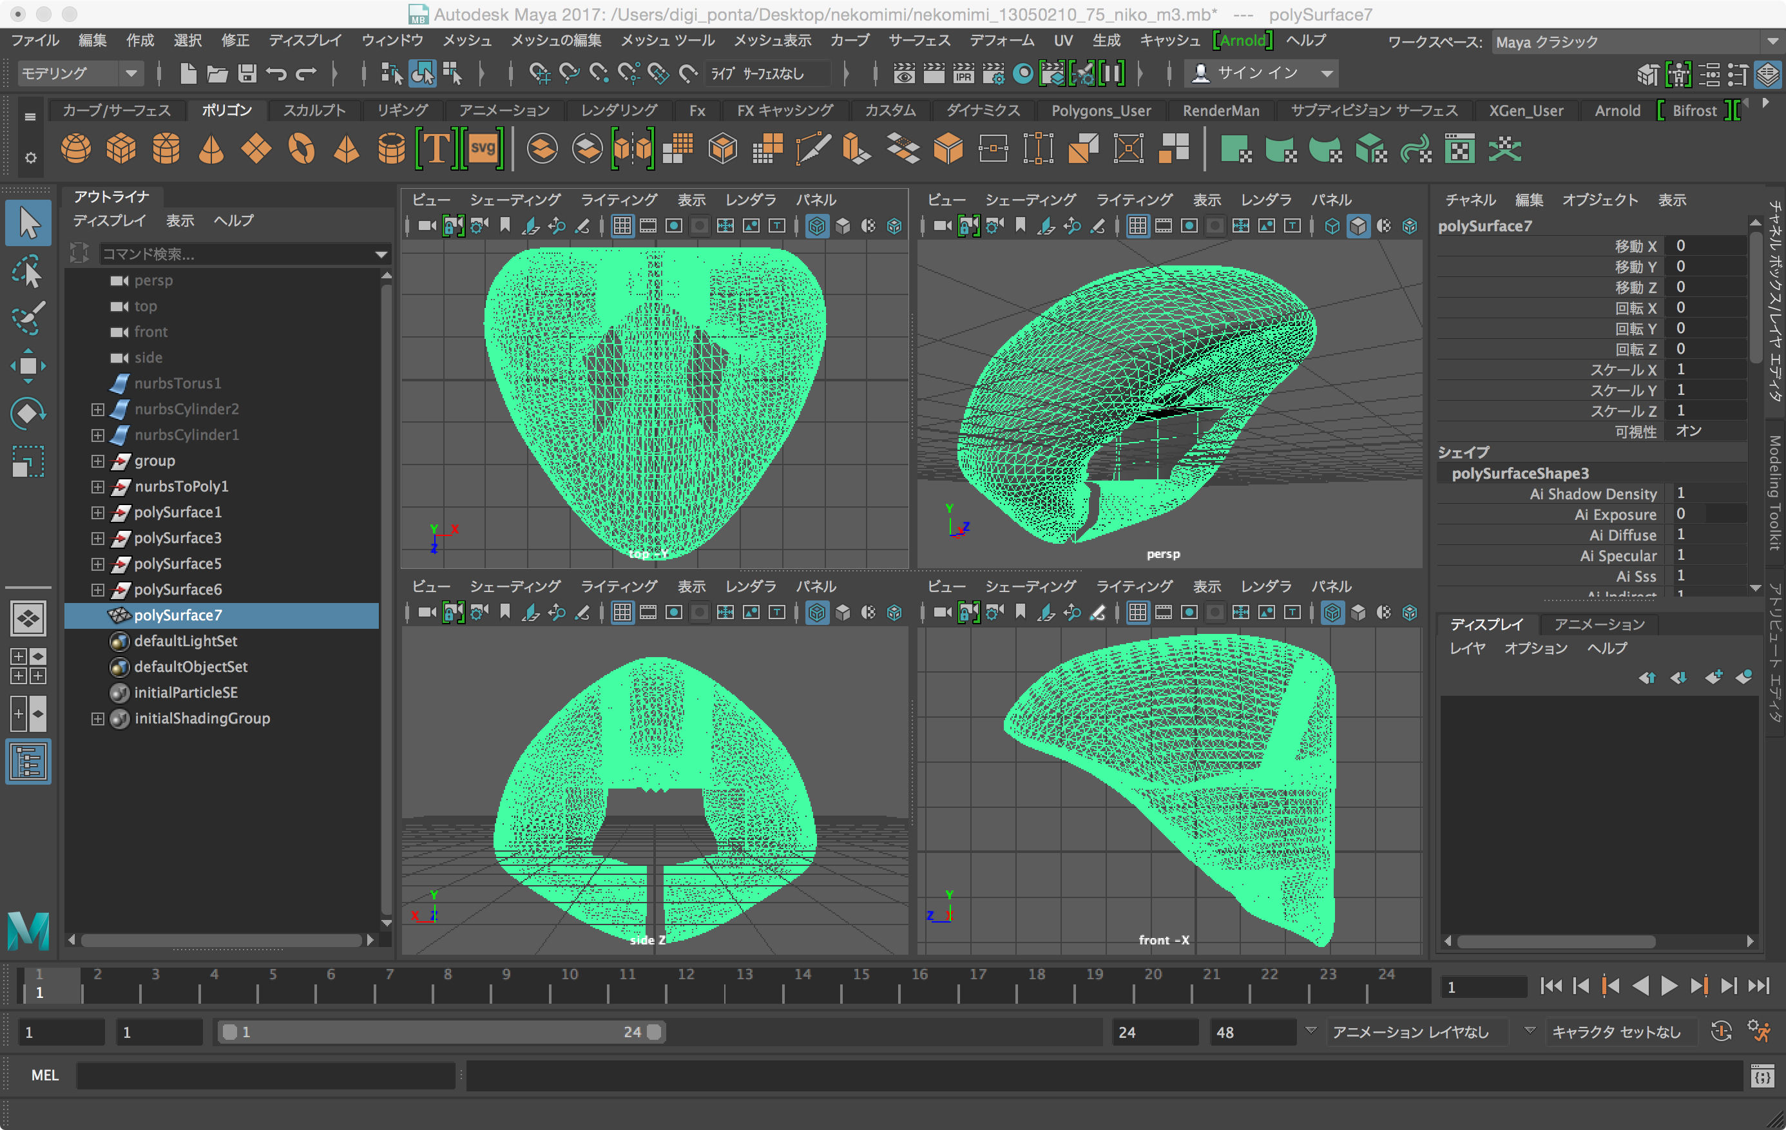Toggle resolution gate in persp panel
The image size is (1786, 1130).
pyautogui.click(x=1189, y=226)
